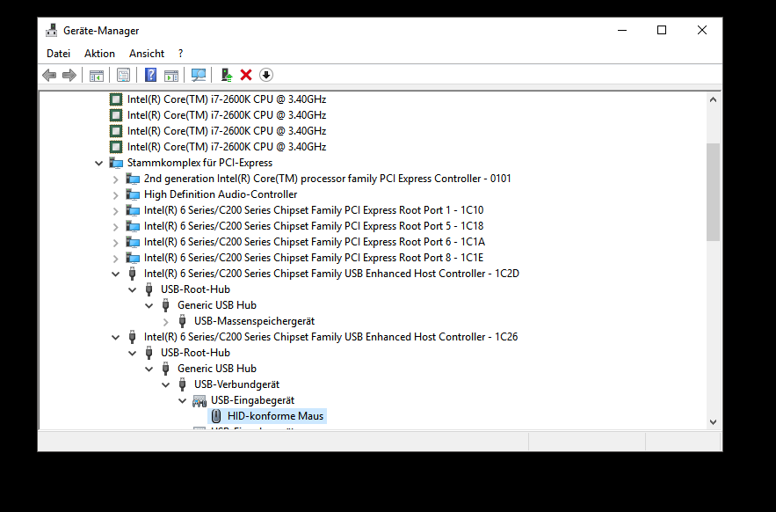
Task: Collapse the Stammkomplex für PCI-Express node
Action: coord(99,163)
